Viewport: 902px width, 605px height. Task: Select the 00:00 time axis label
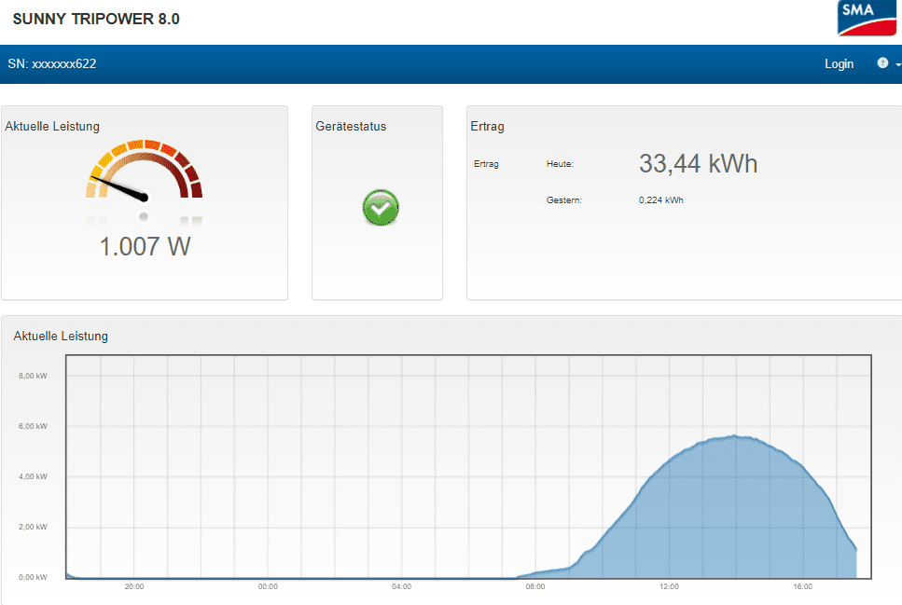[268, 586]
